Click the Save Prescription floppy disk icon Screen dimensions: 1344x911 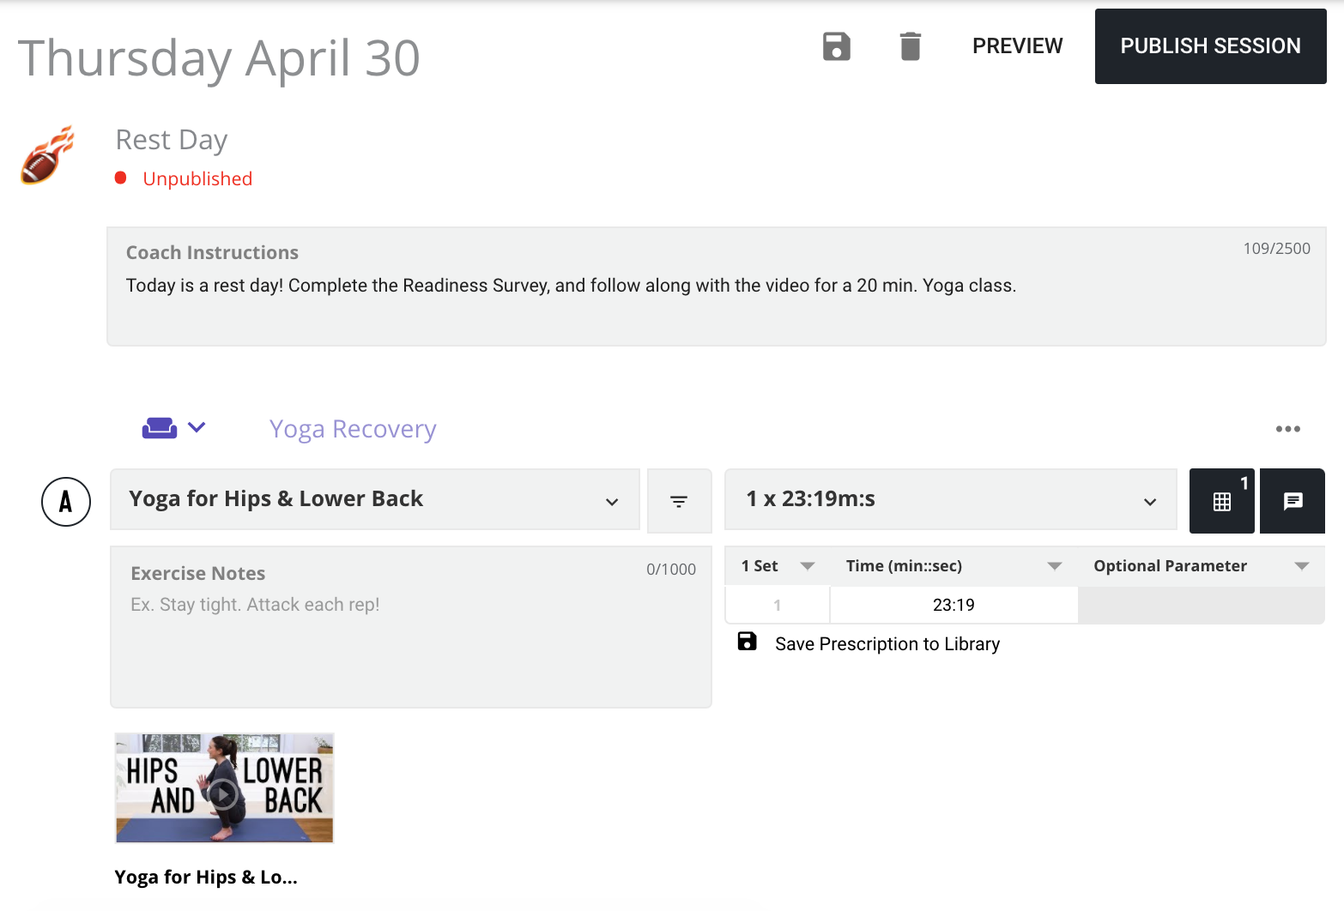click(748, 642)
